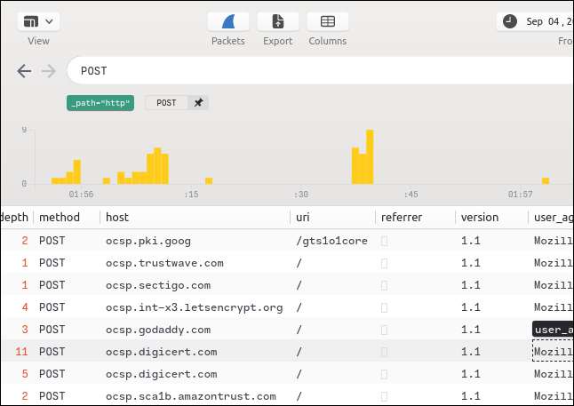Click the clock icon beside Sep 04
The width and height of the screenshot is (574, 406).
point(509,21)
